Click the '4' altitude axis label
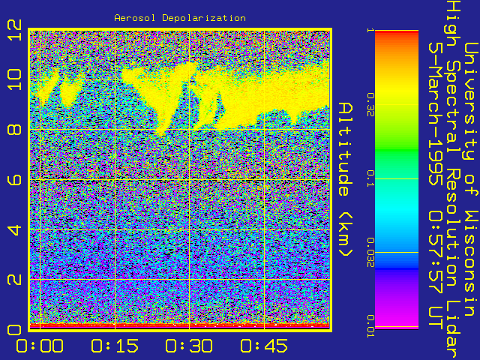Viewport: 480px width, 360px height. click(14, 229)
